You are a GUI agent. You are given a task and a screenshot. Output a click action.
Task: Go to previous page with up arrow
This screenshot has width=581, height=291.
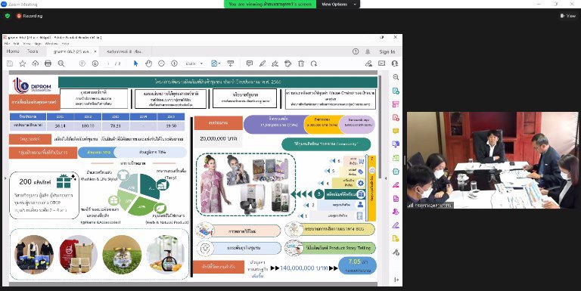point(82,63)
